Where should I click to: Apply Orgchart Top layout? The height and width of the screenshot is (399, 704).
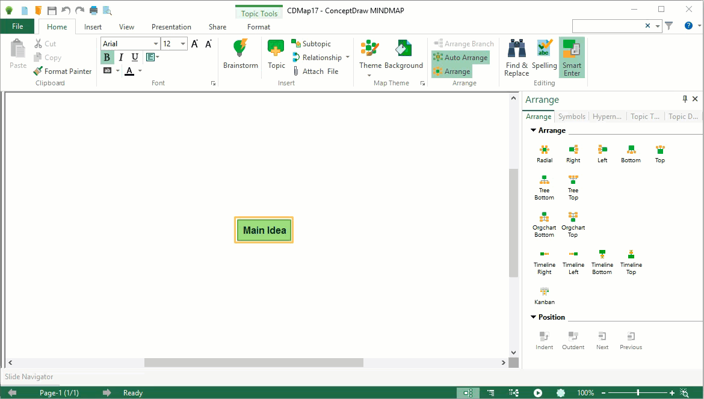[x=573, y=225]
